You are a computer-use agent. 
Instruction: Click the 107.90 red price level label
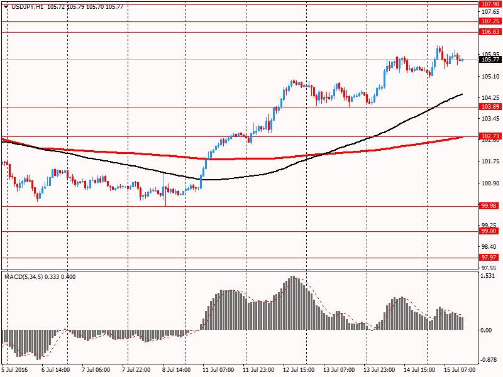coord(490,4)
